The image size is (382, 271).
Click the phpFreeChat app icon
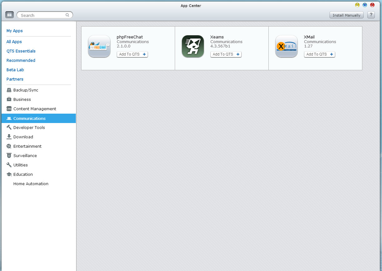pos(99,46)
